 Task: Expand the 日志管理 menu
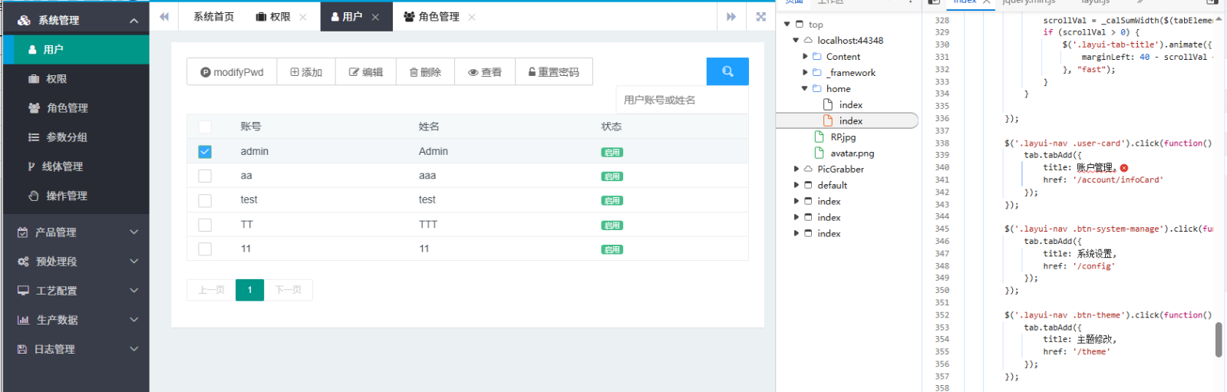77,349
